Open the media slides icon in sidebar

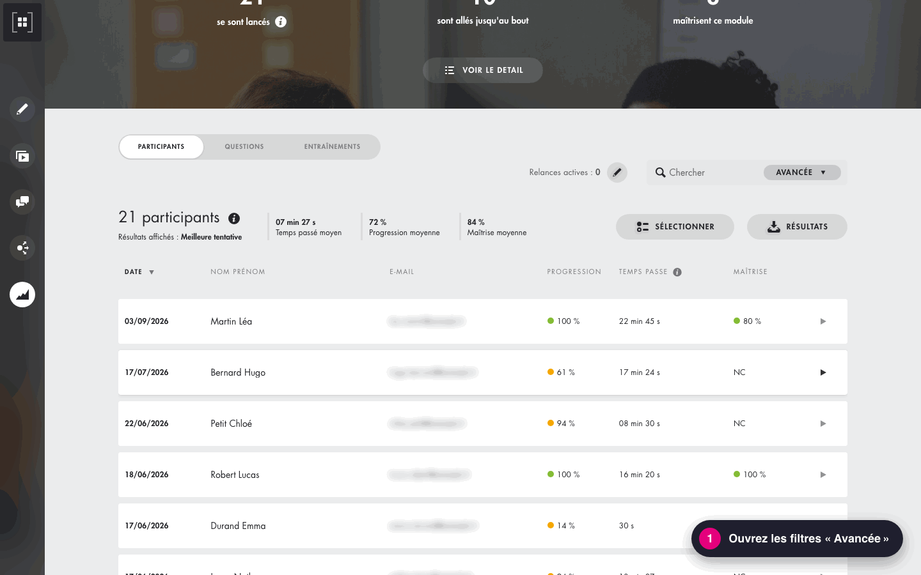[x=22, y=156]
